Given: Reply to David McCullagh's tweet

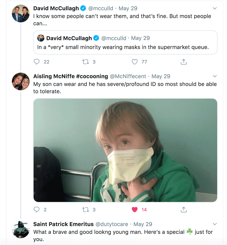Looking at the screenshot, I should (37, 62).
